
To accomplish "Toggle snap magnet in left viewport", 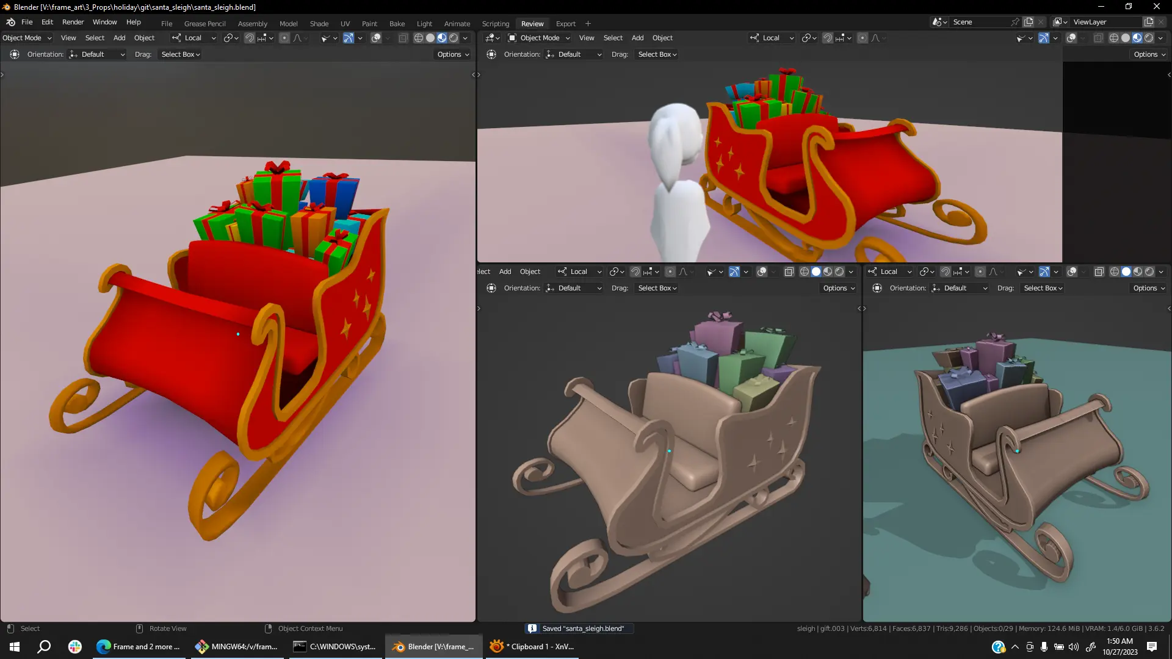I will pos(250,38).
